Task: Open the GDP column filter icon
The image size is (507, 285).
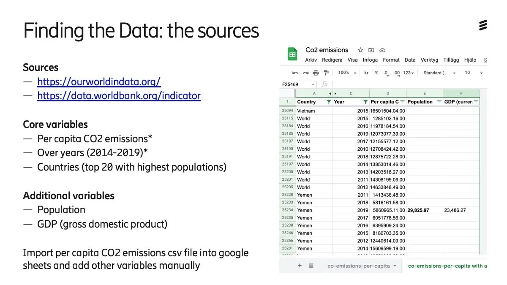Action: point(476,102)
